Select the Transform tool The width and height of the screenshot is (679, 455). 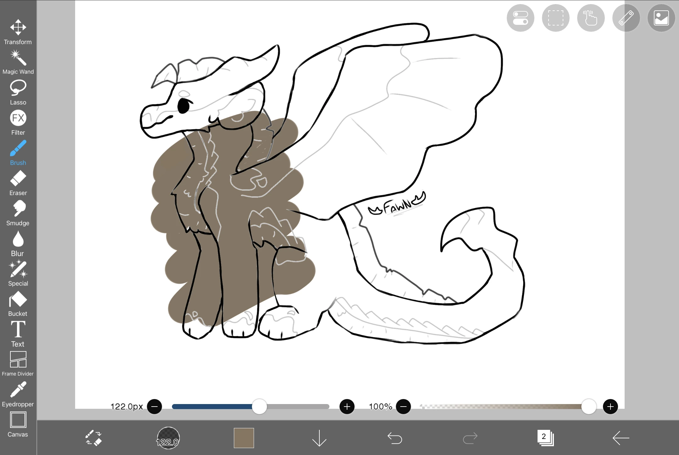[18, 32]
